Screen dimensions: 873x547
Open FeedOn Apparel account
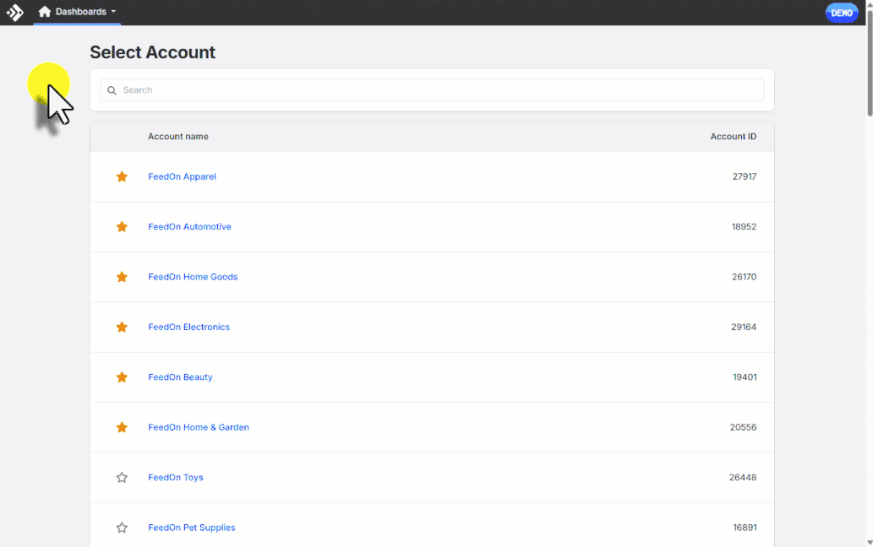click(x=182, y=176)
